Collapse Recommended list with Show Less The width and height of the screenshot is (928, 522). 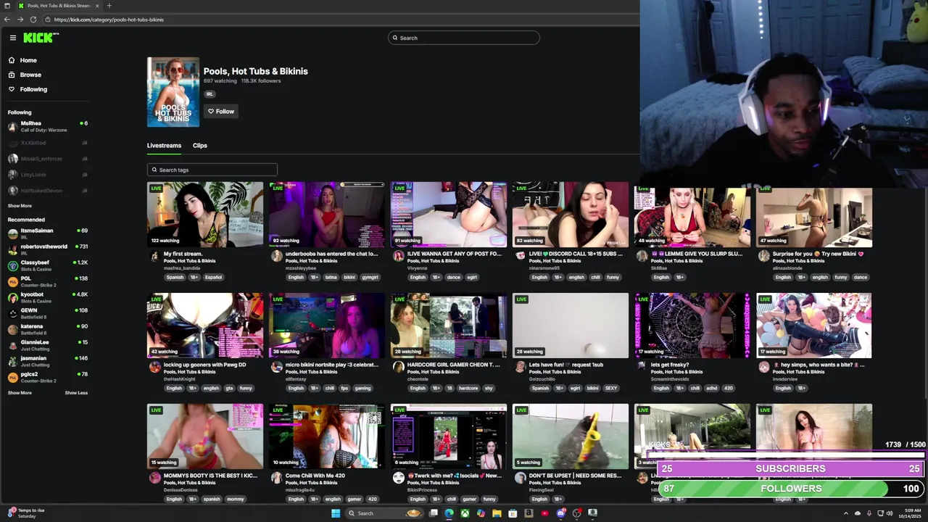(76, 393)
